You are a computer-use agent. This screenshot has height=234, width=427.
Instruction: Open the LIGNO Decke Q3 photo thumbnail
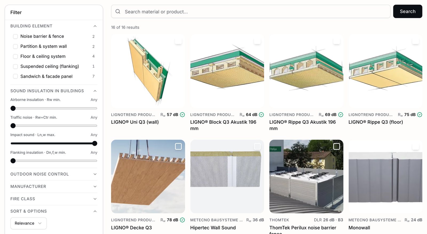tap(148, 176)
